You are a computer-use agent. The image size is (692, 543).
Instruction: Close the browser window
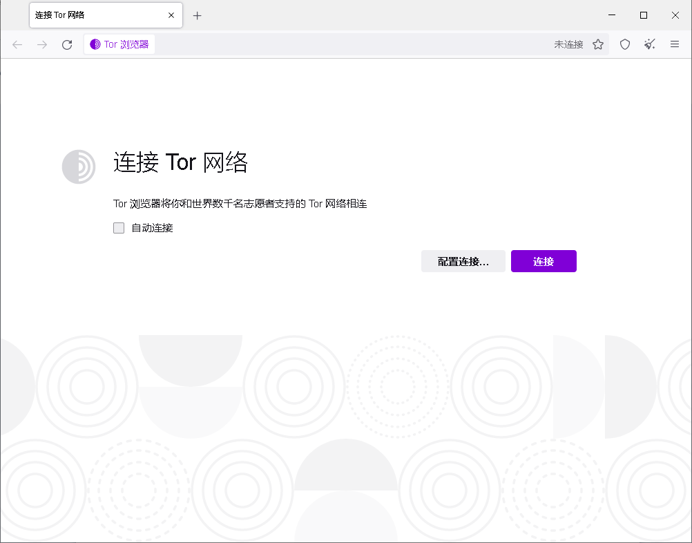pyautogui.click(x=675, y=15)
